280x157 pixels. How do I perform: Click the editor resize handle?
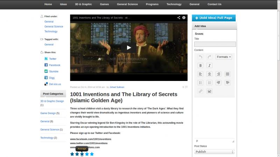(x=233, y=141)
